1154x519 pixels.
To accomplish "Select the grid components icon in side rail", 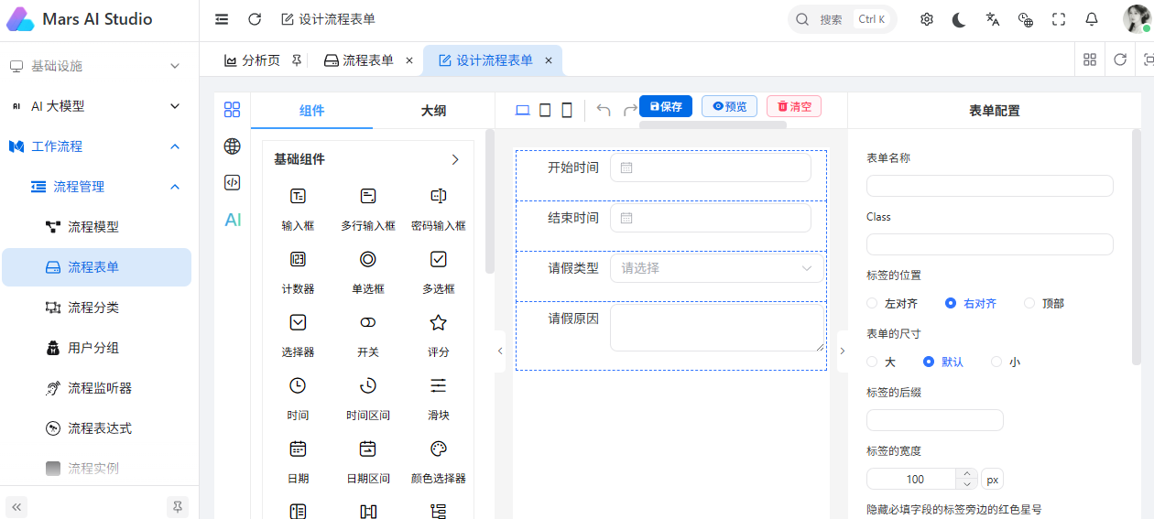I will [232, 110].
